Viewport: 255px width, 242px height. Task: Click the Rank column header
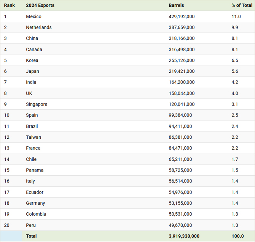point(9,5)
